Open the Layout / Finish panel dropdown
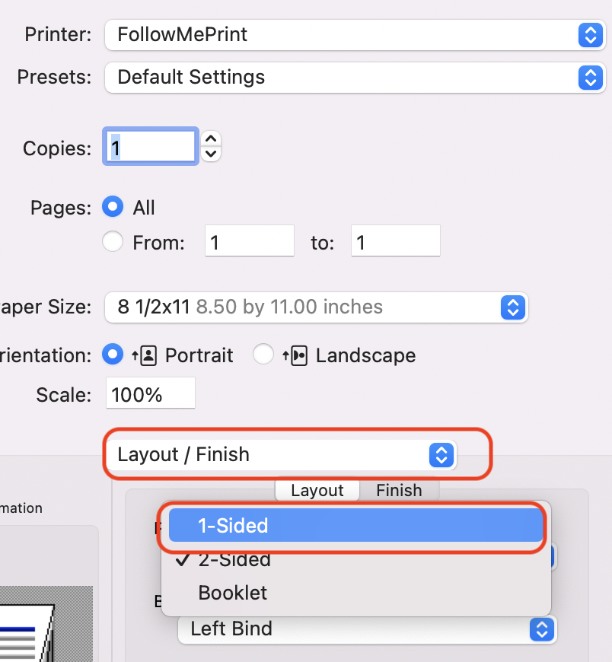This screenshot has width=612, height=662. pos(280,455)
